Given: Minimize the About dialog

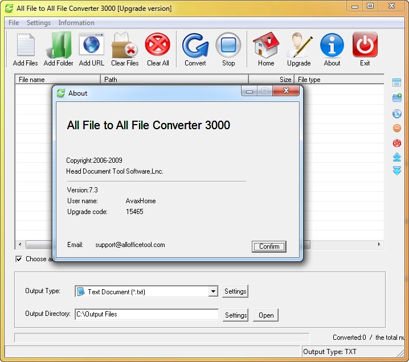Looking at the screenshot, I should [250, 91].
